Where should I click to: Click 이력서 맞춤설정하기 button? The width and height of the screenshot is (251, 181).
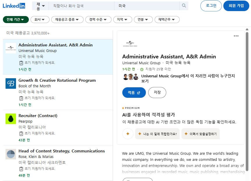[201, 134]
